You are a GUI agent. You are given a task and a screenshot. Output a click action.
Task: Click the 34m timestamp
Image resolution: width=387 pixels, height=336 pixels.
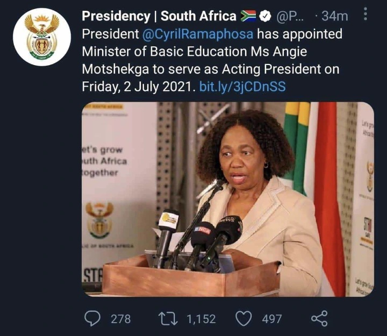[x=334, y=16]
